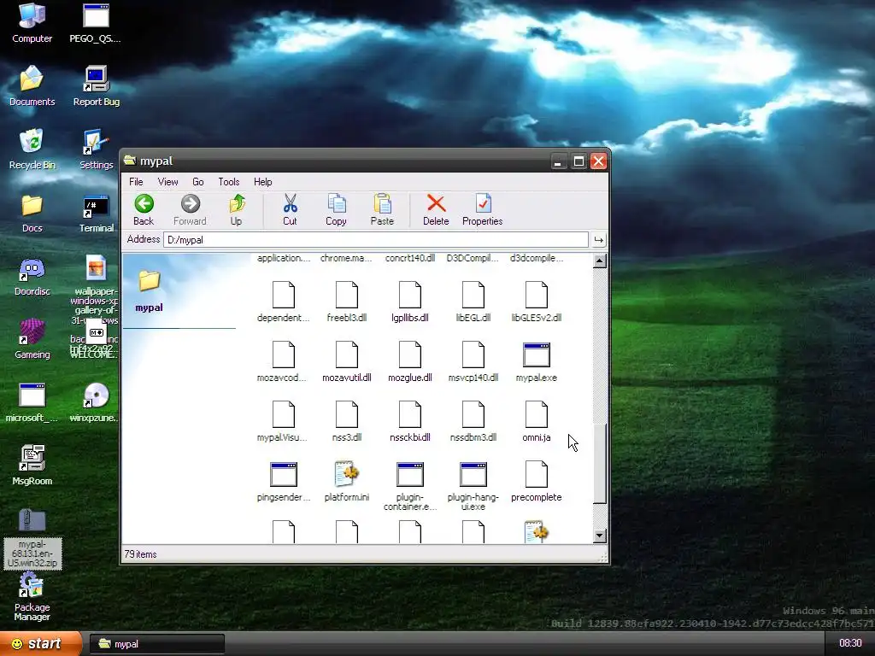This screenshot has width=875, height=656.
Task: Open the View menu
Action: (167, 182)
